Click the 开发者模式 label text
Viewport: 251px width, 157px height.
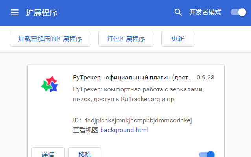point(205,12)
